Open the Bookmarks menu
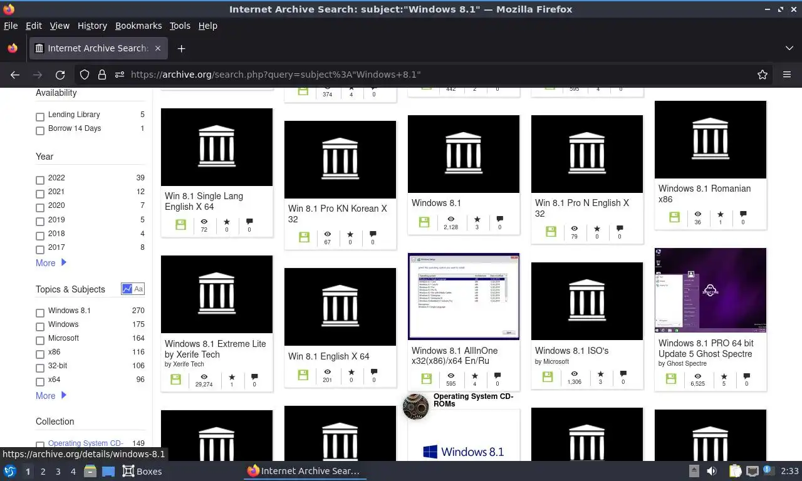802x481 pixels. [x=138, y=26]
